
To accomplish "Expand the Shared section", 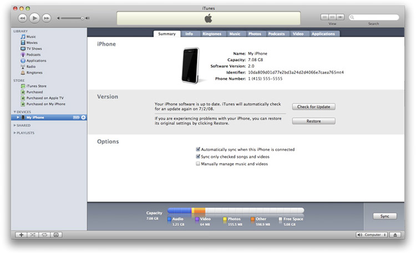I will pos(15,125).
